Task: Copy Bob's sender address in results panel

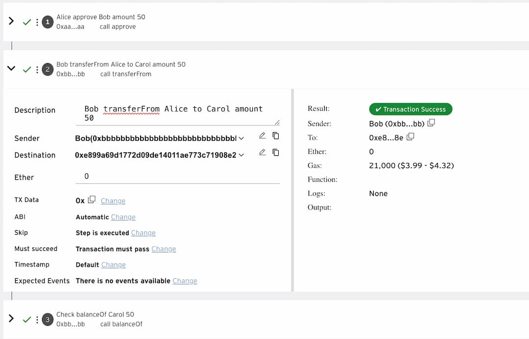Action: 431,123
